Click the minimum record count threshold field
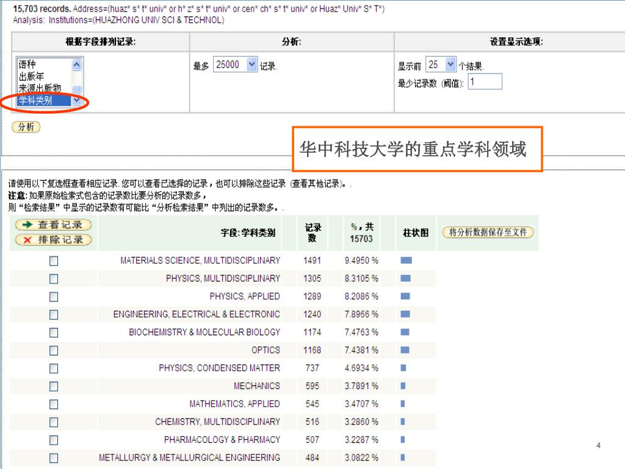This screenshot has width=625, height=469. click(485, 82)
